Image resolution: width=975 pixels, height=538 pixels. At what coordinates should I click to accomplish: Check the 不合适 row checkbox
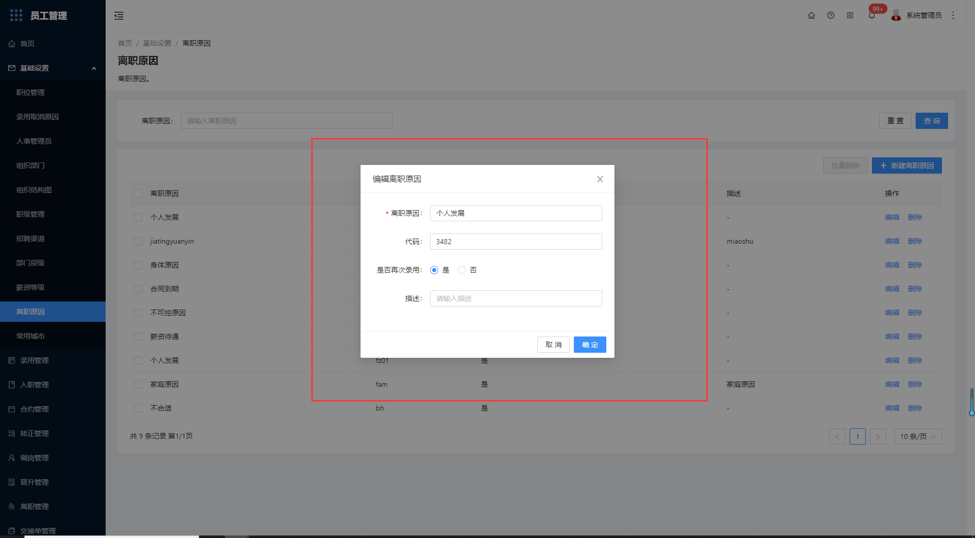tap(138, 408)
